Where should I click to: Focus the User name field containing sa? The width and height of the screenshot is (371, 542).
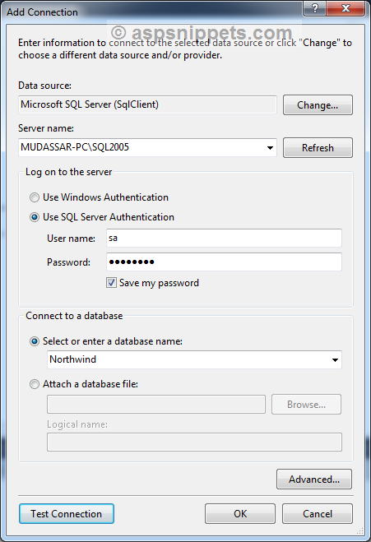(224, 238)
